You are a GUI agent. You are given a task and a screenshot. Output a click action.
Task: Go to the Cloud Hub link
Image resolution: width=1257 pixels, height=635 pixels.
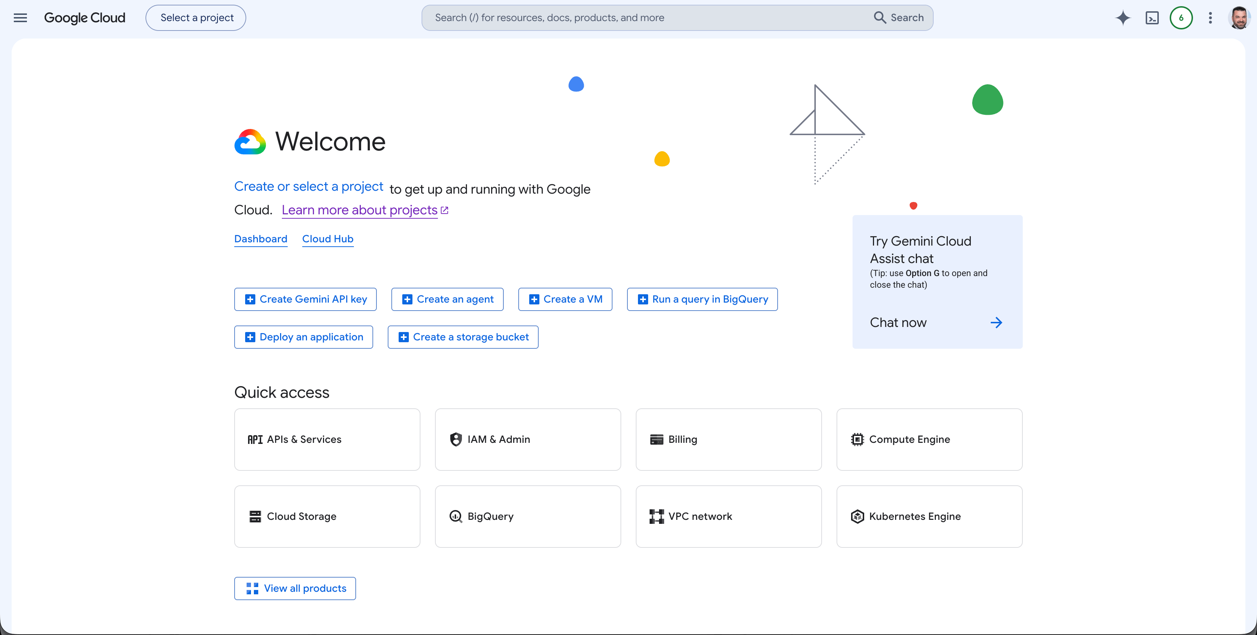coord(327,239)
